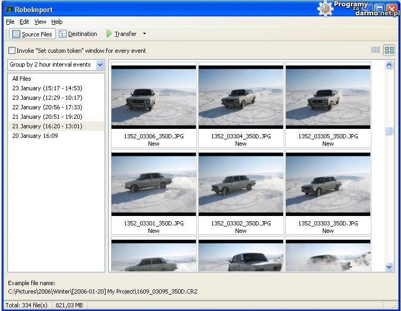Expand the Transfer button dropdown arrow
Screen dimensions: 401x311
tap(145, 34)
